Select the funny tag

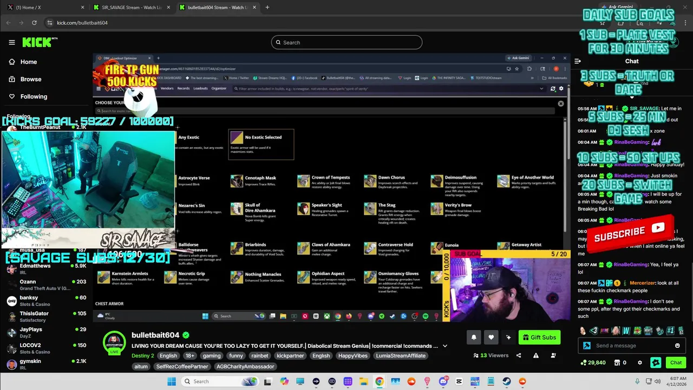click(236, 356)
